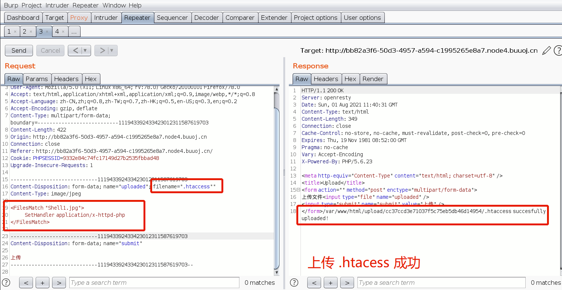The width and height of the screenshot is (562, 290).
Task: Close Repeater tab 4 with its x
Action: tap(63, 32)
